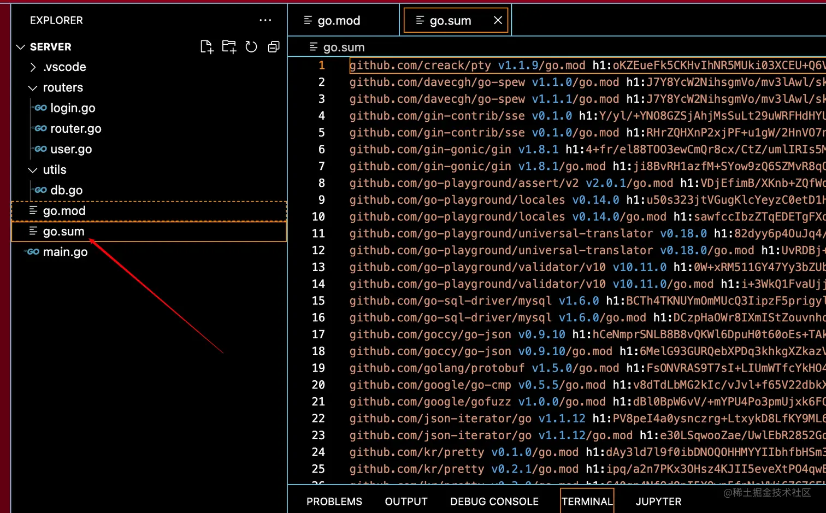Open the JUPYTER panel tab

pos(658,502)
